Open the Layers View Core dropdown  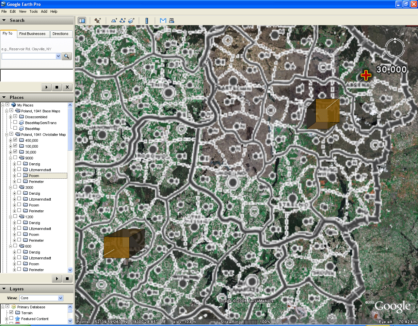(x=60, y=298)
